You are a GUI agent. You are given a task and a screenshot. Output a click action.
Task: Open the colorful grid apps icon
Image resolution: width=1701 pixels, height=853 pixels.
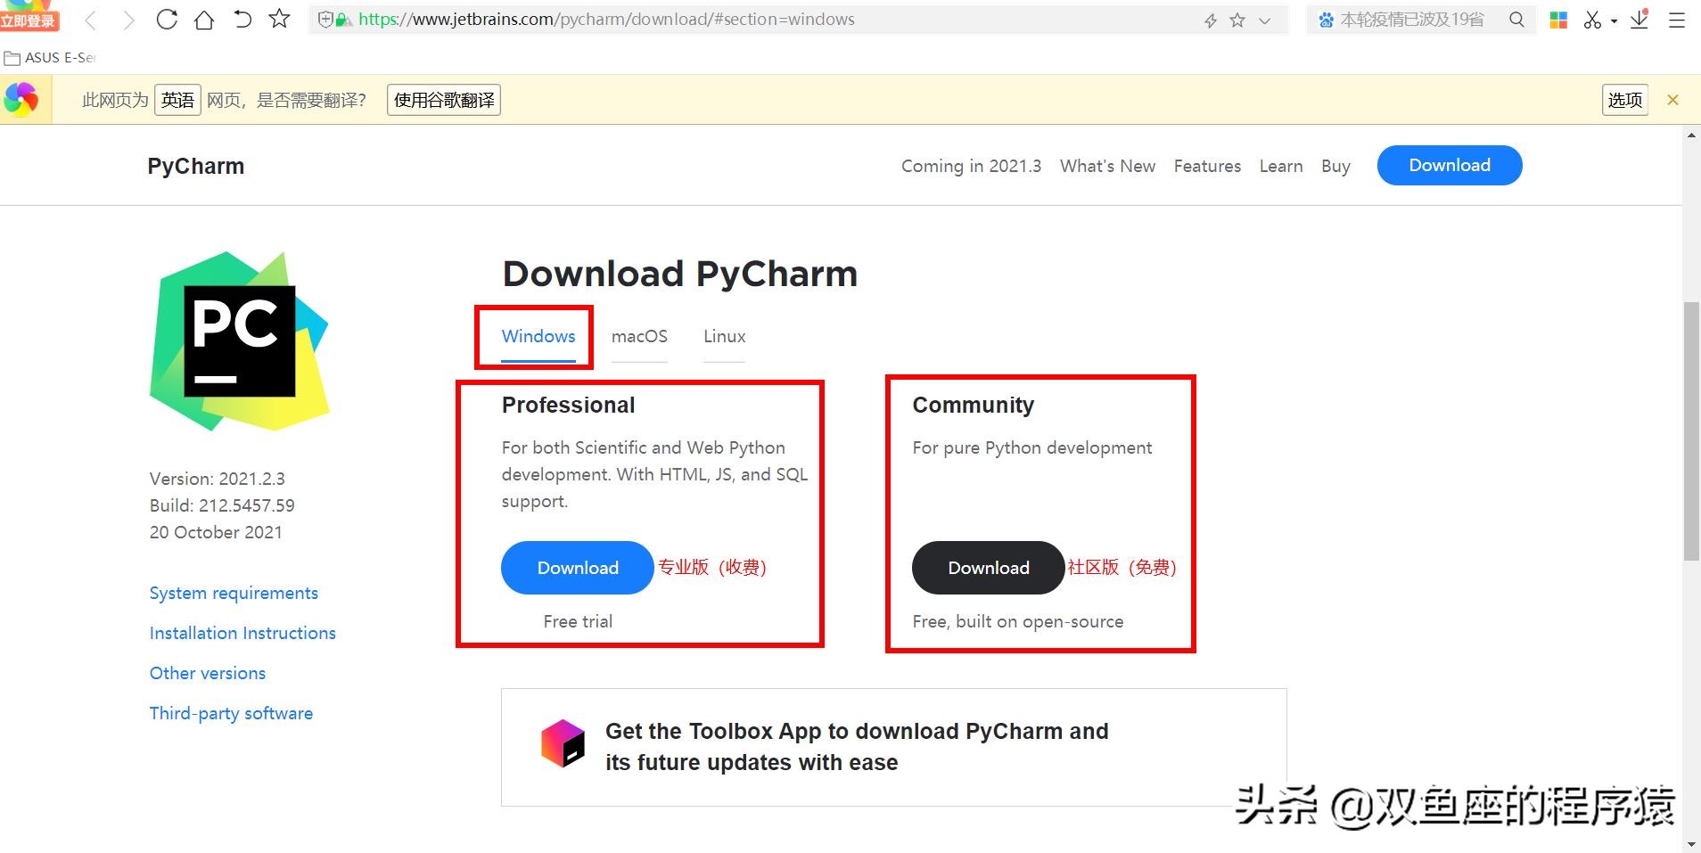point(1558,20)
